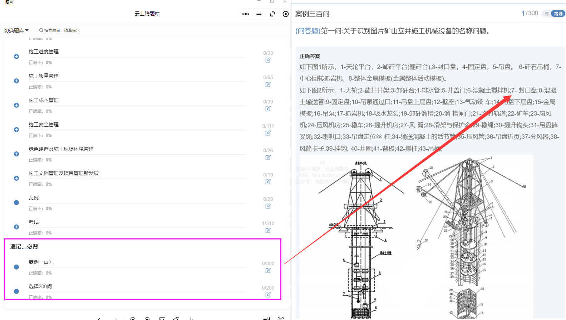Select the 案例 blue radio dot
The width and height of the screenshot is (566, 320).
click(x=16, y=203)
